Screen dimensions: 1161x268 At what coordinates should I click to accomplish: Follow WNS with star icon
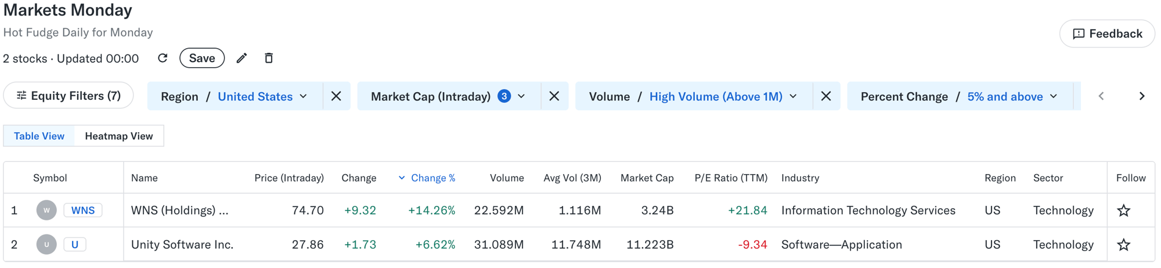(1124, 211)
